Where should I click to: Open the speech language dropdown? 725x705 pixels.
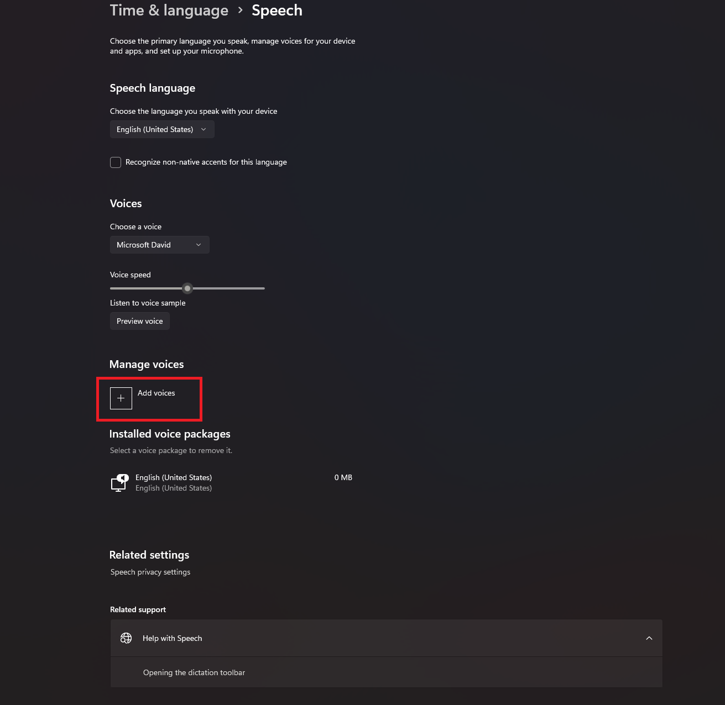161,129
